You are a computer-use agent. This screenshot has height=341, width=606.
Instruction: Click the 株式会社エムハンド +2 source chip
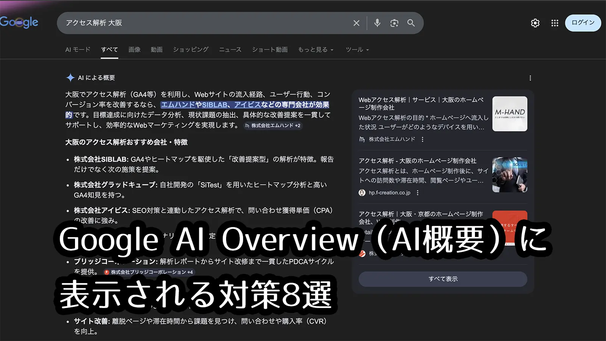pyautogui.click(x=273, y=125)
